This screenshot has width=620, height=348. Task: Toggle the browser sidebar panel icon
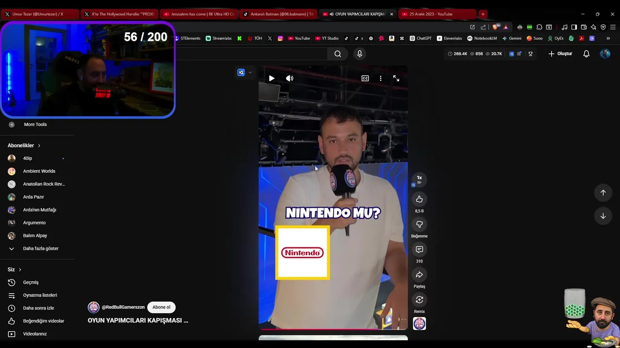pyautogui.click(x=574, y=27)
